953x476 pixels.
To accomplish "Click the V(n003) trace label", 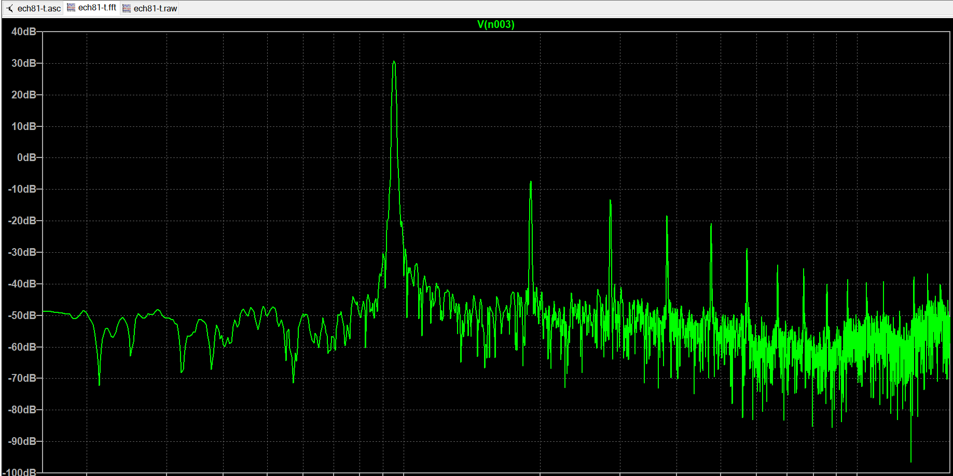I will pyautogui.click(x=496, y=24).
